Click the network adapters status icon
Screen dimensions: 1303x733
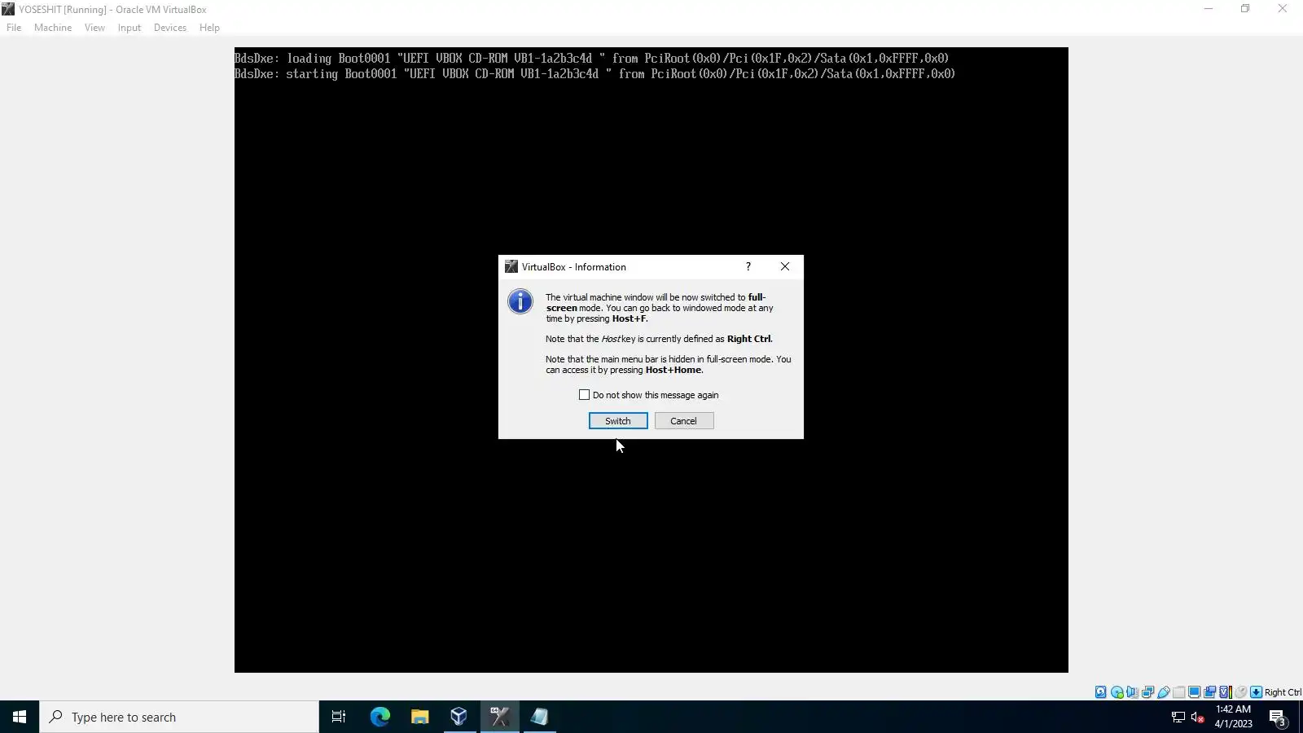coord(1147,692)
